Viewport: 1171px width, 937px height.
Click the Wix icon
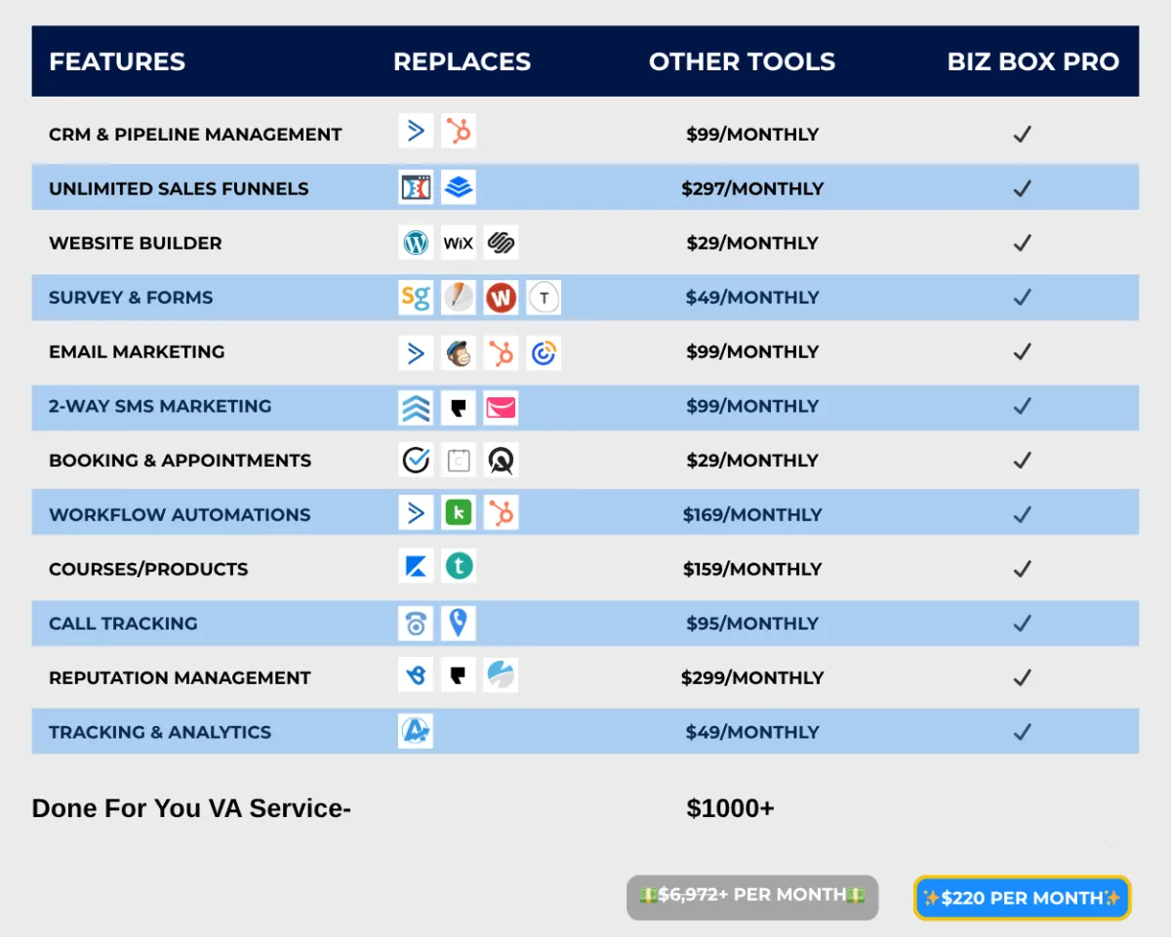click(x=459, y=242)
